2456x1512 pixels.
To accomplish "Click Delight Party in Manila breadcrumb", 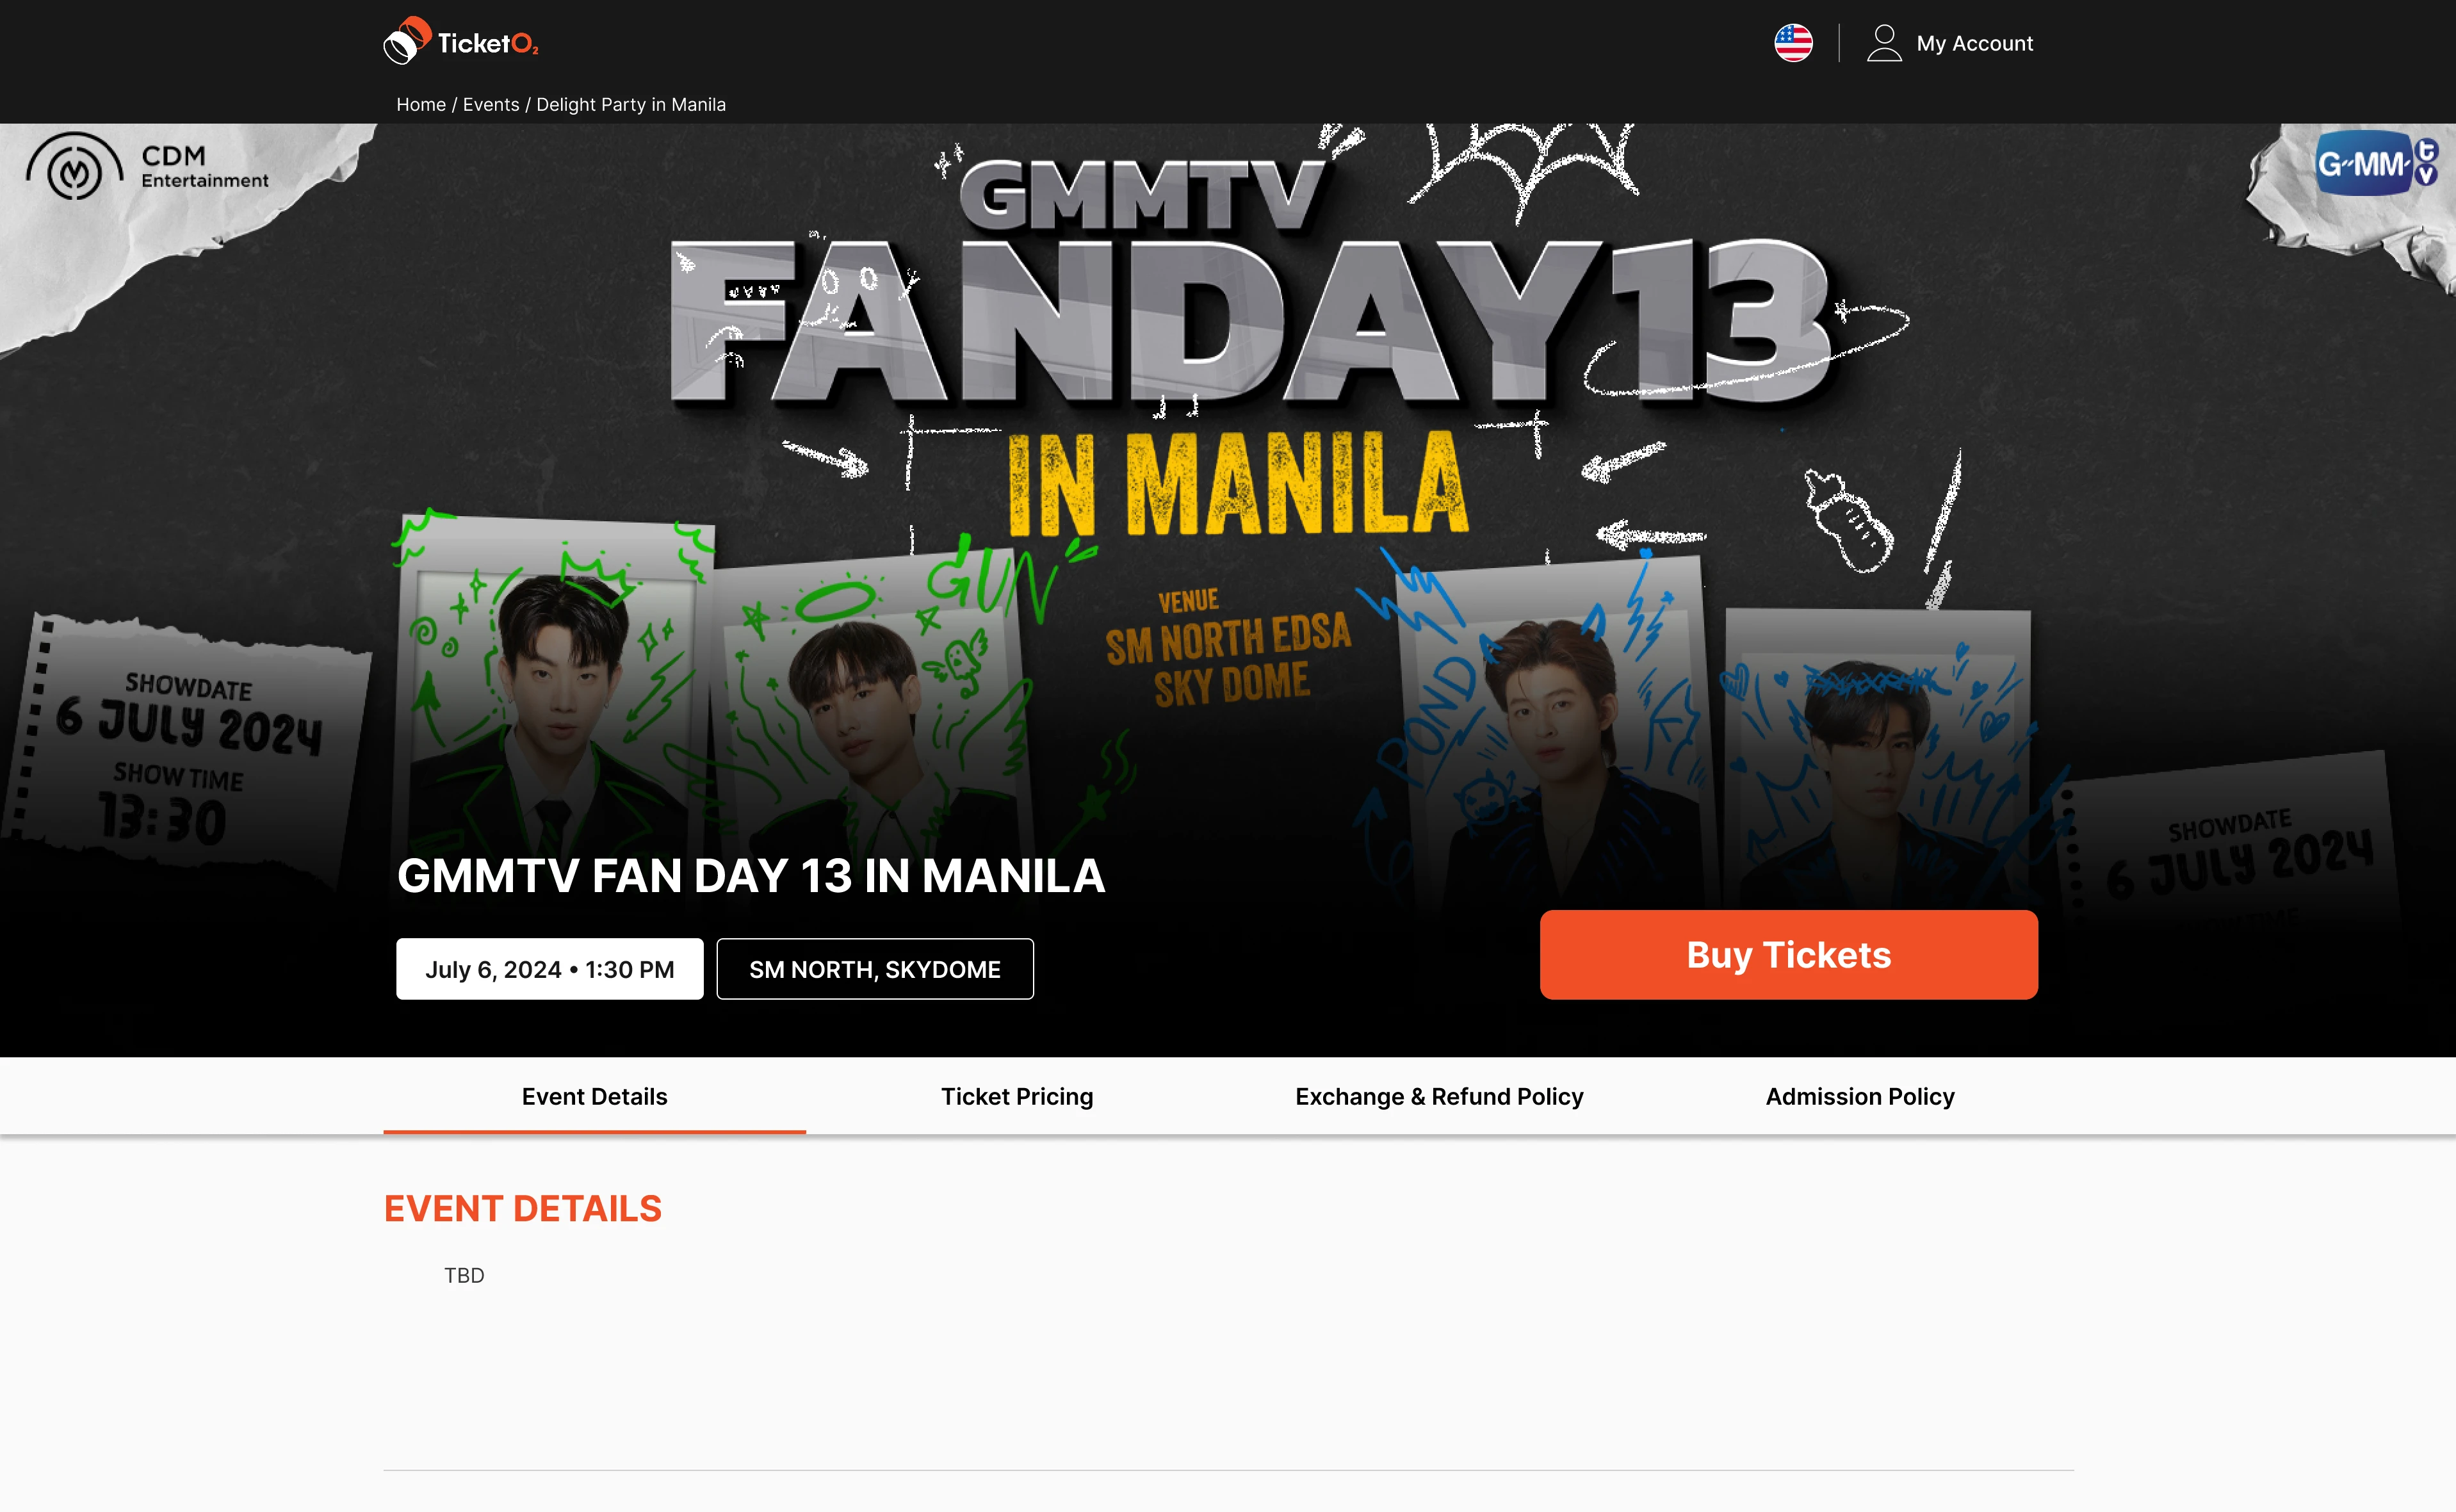I will 631,104.
